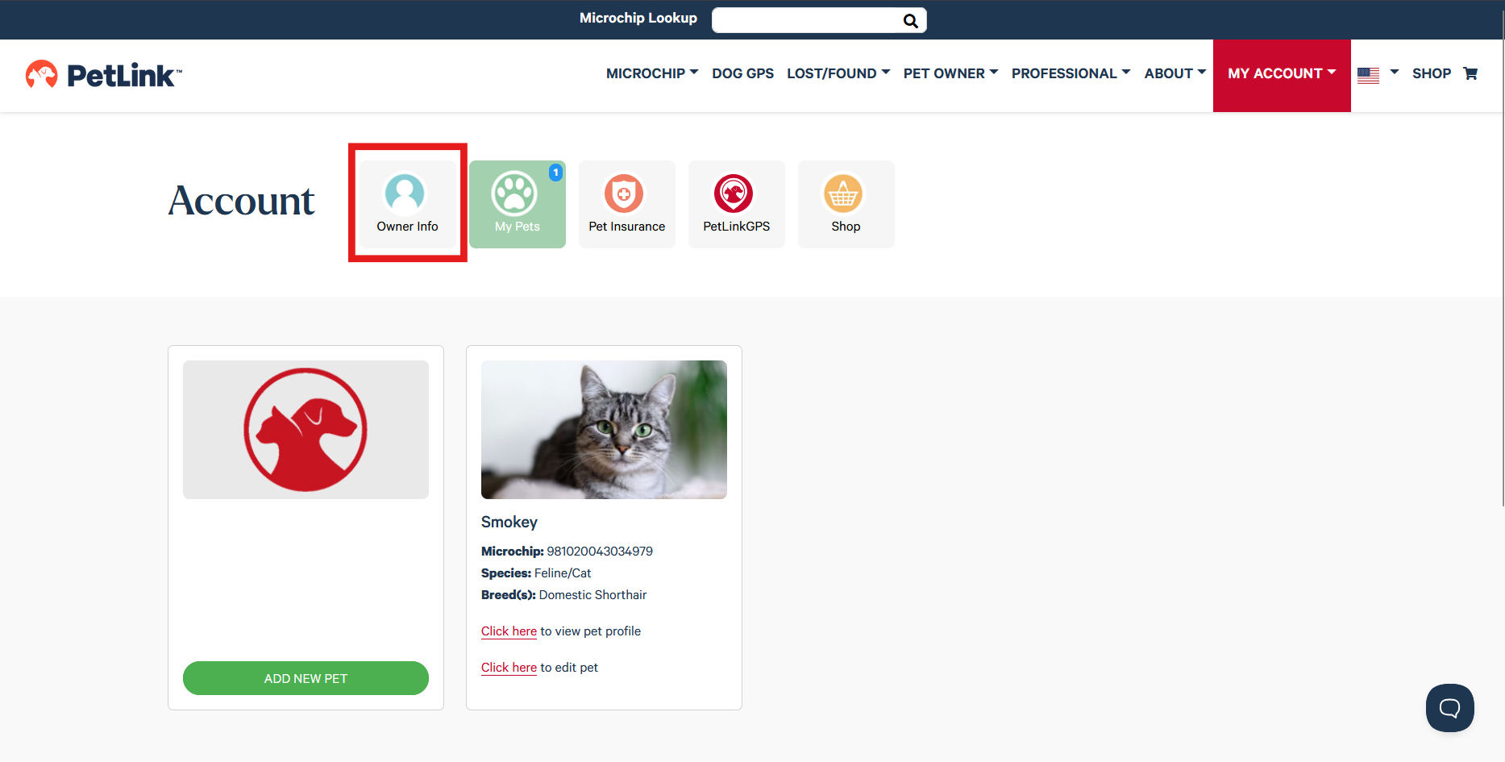The width and height of the screenshot is (1505, 762).
Task: Click here to view pet profile
Action: click(x=509, y=631)
